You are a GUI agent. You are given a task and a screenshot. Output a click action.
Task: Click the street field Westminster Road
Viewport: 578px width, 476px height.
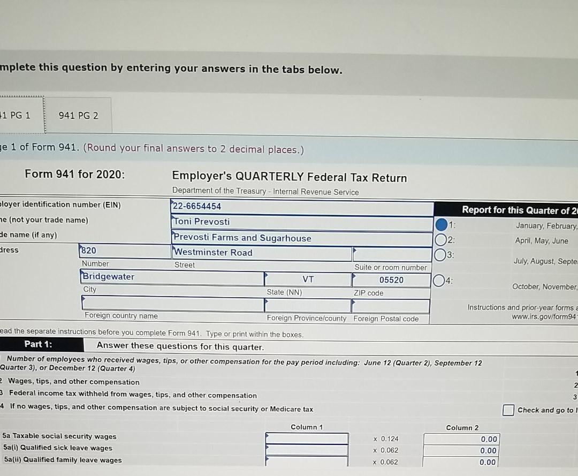click(262, 253)
